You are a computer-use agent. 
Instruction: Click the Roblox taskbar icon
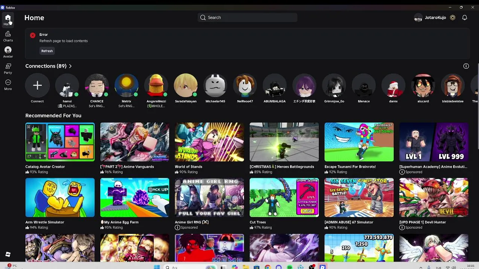coord(323,267)
